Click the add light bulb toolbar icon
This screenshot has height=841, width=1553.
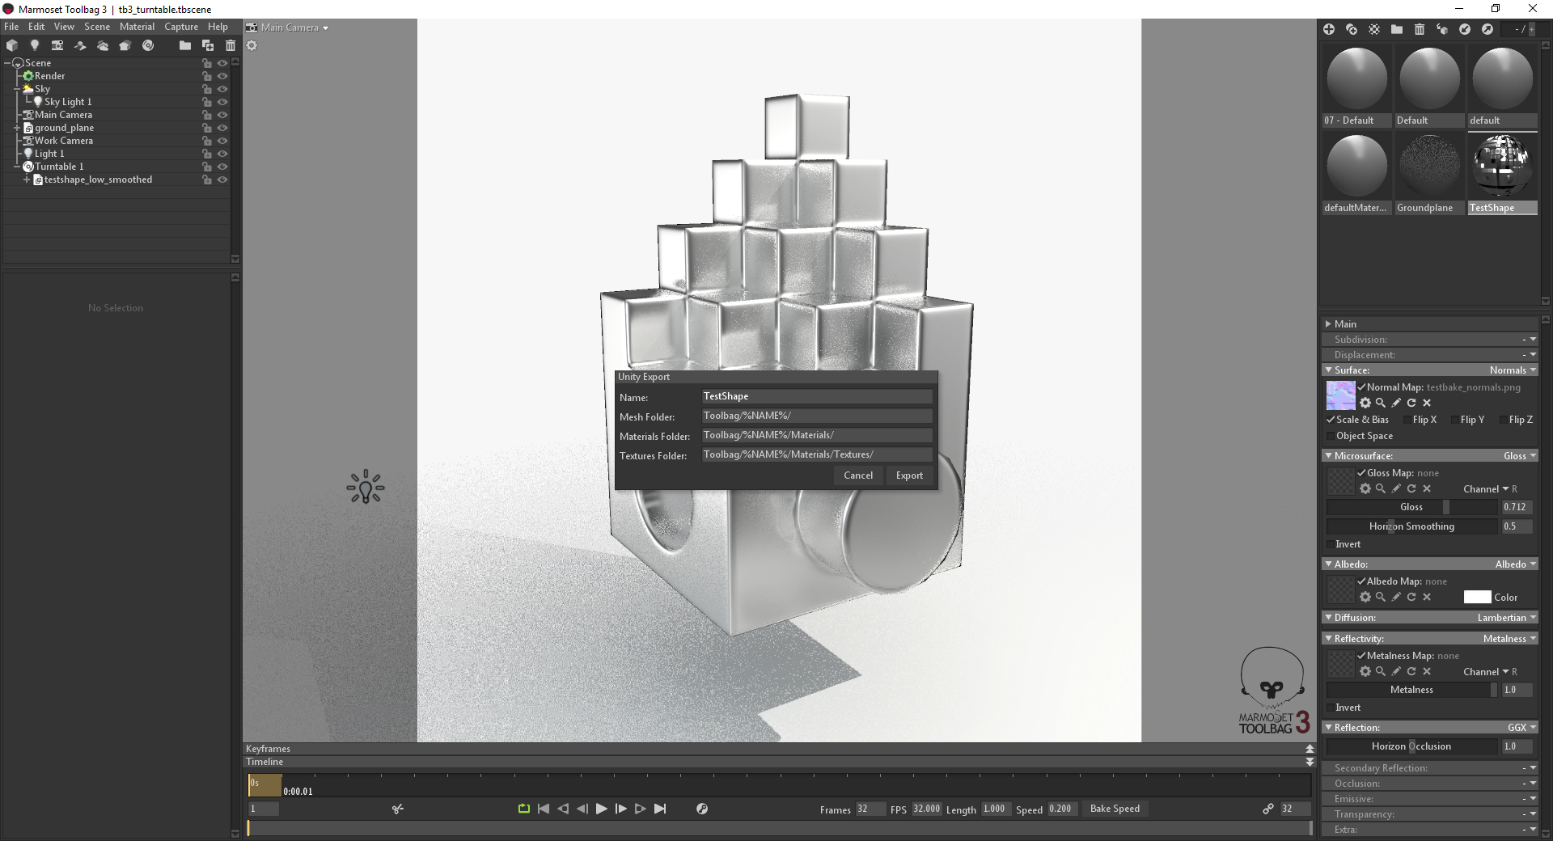35,45
